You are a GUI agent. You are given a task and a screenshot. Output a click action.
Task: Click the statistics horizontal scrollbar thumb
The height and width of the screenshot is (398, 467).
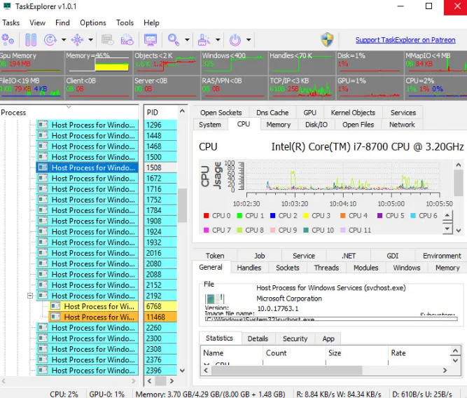point(287,370)
